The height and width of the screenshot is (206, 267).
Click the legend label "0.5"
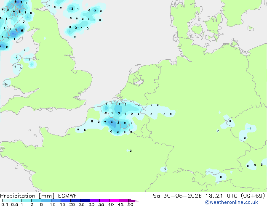point(15,204)
